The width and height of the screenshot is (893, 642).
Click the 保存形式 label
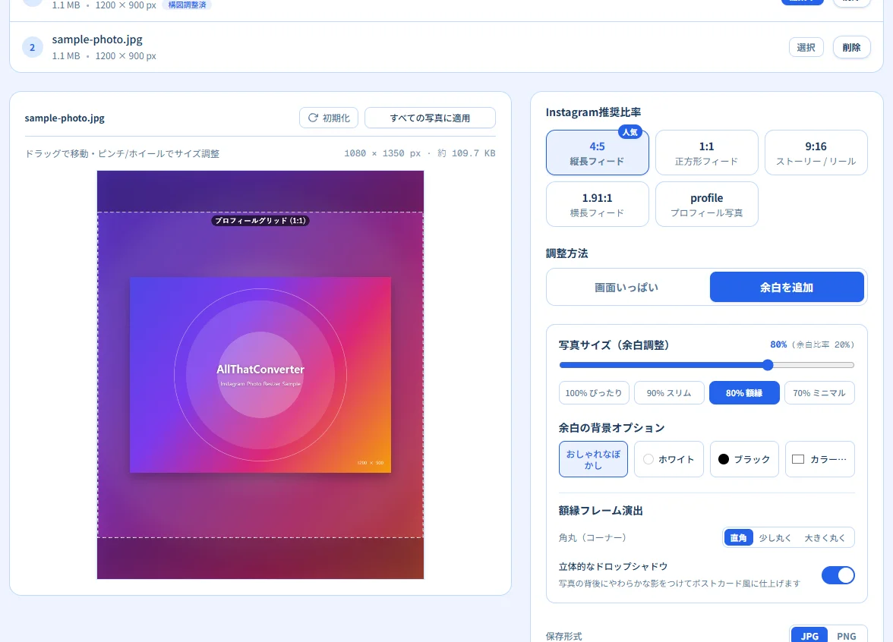pyautogui.click(x=563, y=636)
